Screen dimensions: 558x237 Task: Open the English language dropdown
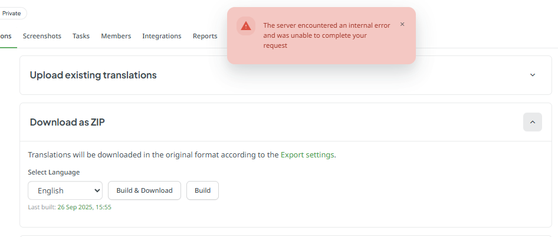[x=65, y=190]
